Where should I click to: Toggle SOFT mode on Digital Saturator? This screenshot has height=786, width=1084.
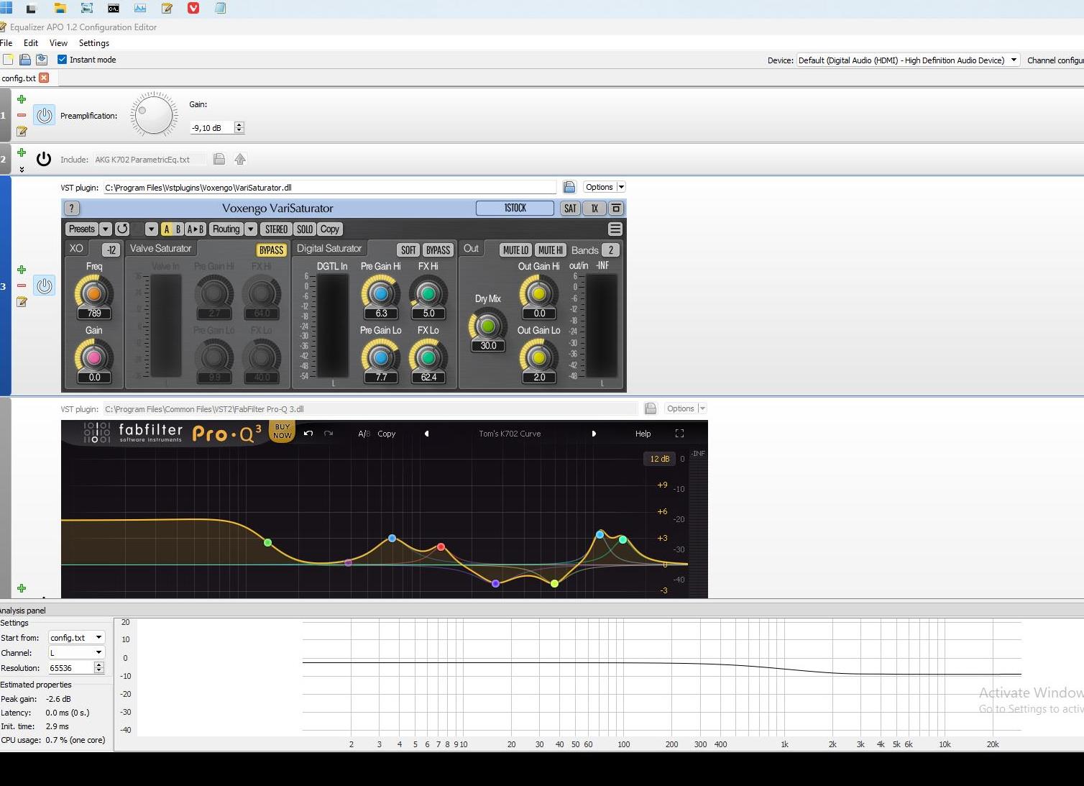pos(408,250)
